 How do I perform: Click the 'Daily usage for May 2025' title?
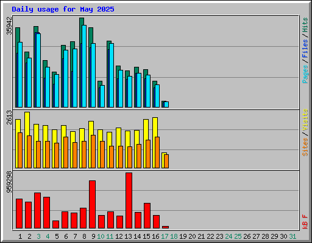63,9
